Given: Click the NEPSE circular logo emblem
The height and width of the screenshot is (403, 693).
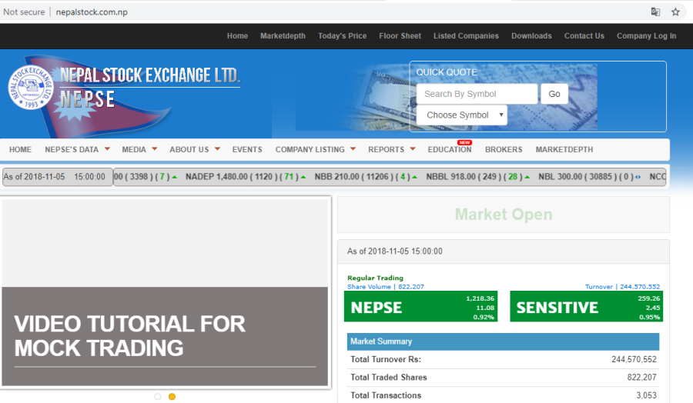Looking at the screenshot, I should click(x=31, y=88).
